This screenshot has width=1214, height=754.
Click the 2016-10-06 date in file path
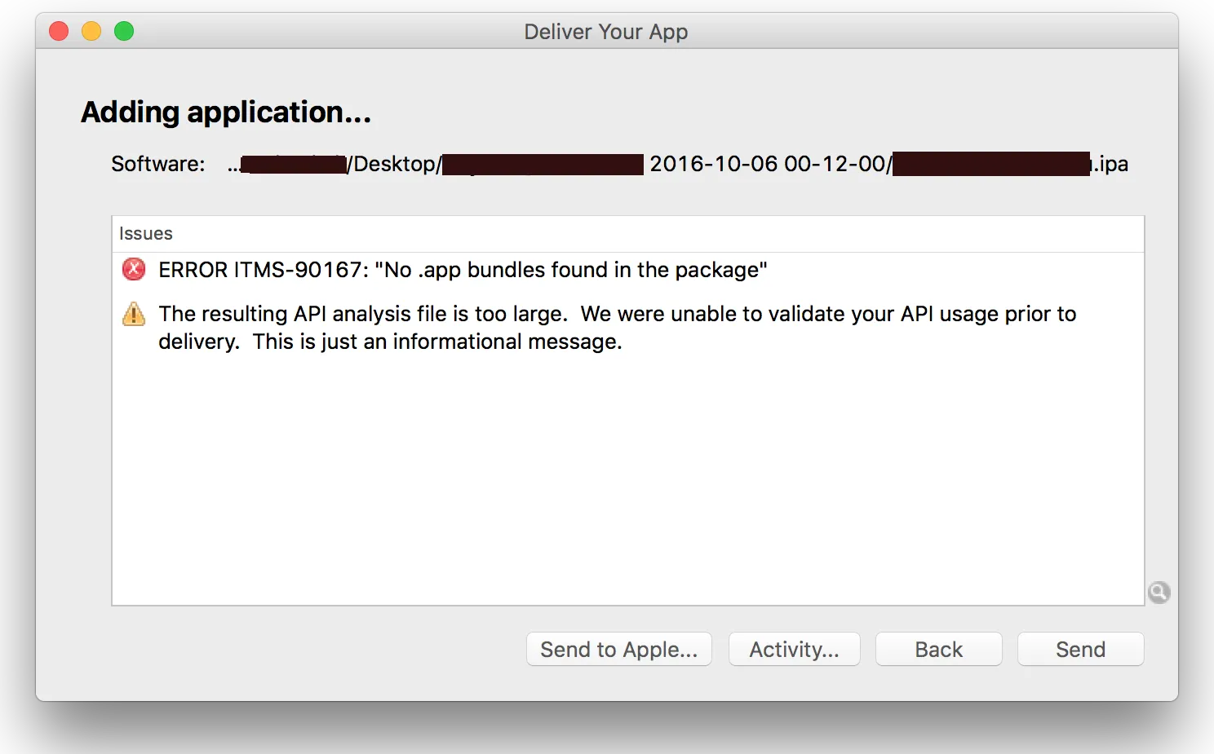(x=713, y=164)
